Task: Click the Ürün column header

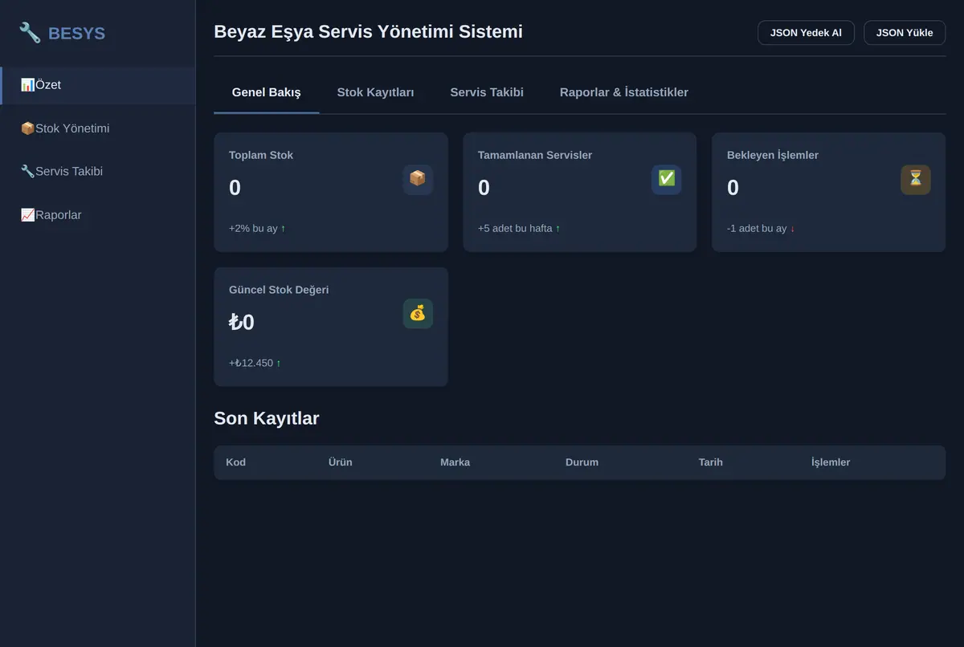Action: click(341, 462)
